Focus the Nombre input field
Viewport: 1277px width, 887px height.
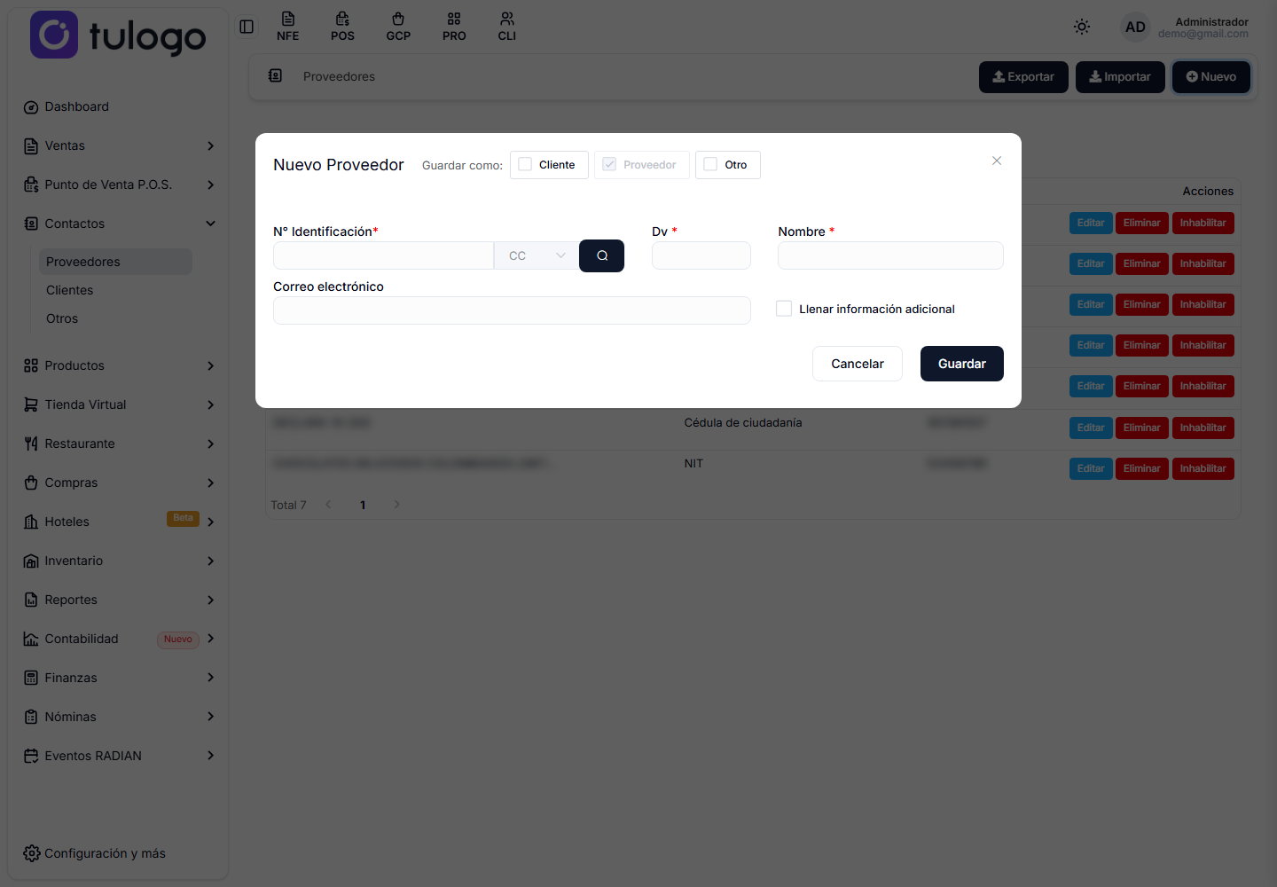[890, 255]
